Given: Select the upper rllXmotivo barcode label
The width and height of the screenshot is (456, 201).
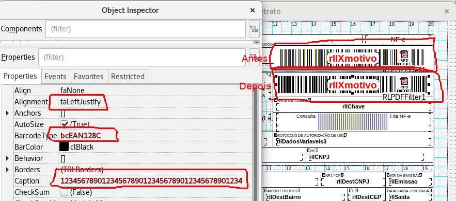Looking at the screenshot, I should click(x=353, y=59).
